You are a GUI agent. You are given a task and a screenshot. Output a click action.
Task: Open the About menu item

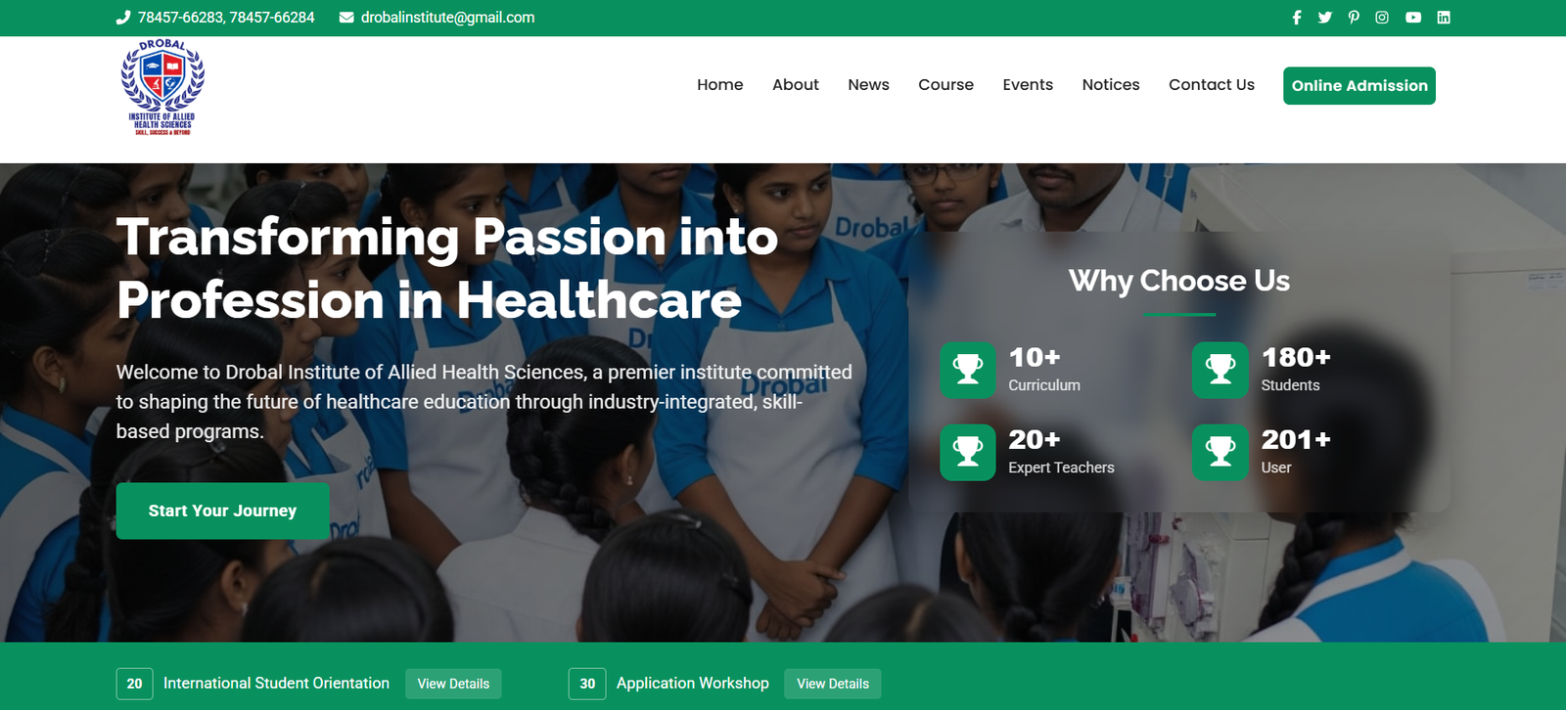[x=796, y=85]
